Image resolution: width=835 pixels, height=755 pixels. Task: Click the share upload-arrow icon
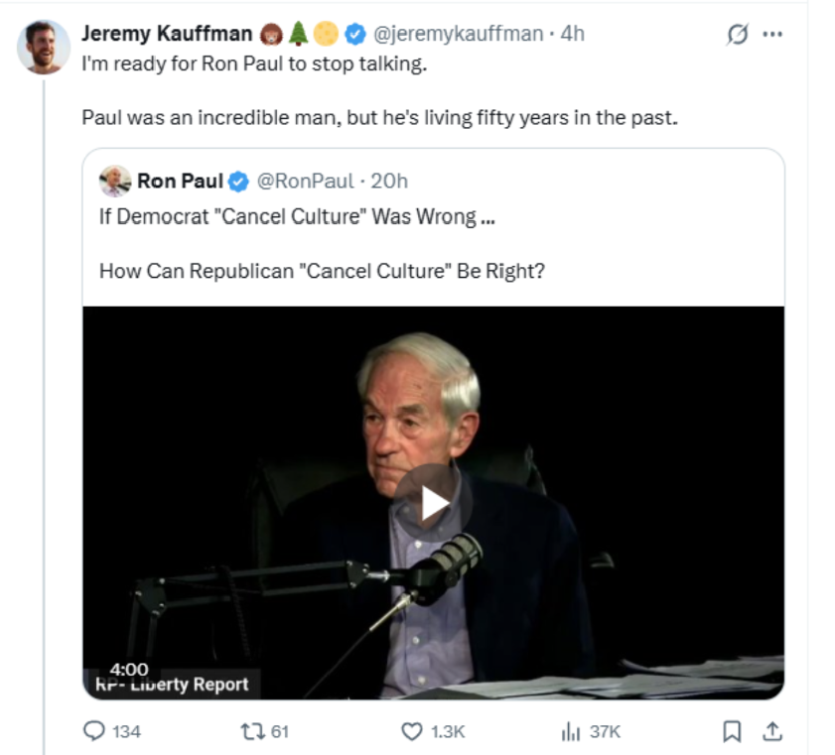pyautogui.click(x=772, y=731)
